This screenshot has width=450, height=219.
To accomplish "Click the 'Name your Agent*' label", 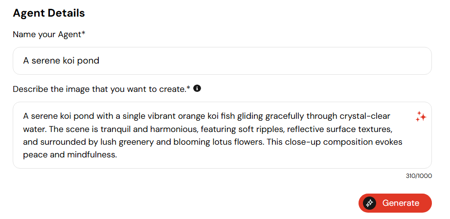I will 49,35.
